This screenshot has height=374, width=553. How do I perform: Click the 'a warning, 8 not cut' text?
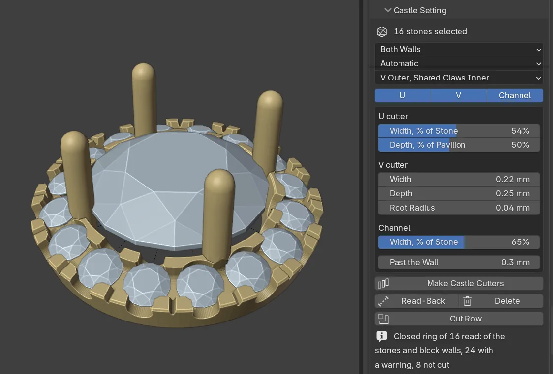click(x=412, y=365)
